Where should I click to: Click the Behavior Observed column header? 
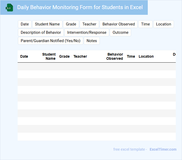pos(115,56)
